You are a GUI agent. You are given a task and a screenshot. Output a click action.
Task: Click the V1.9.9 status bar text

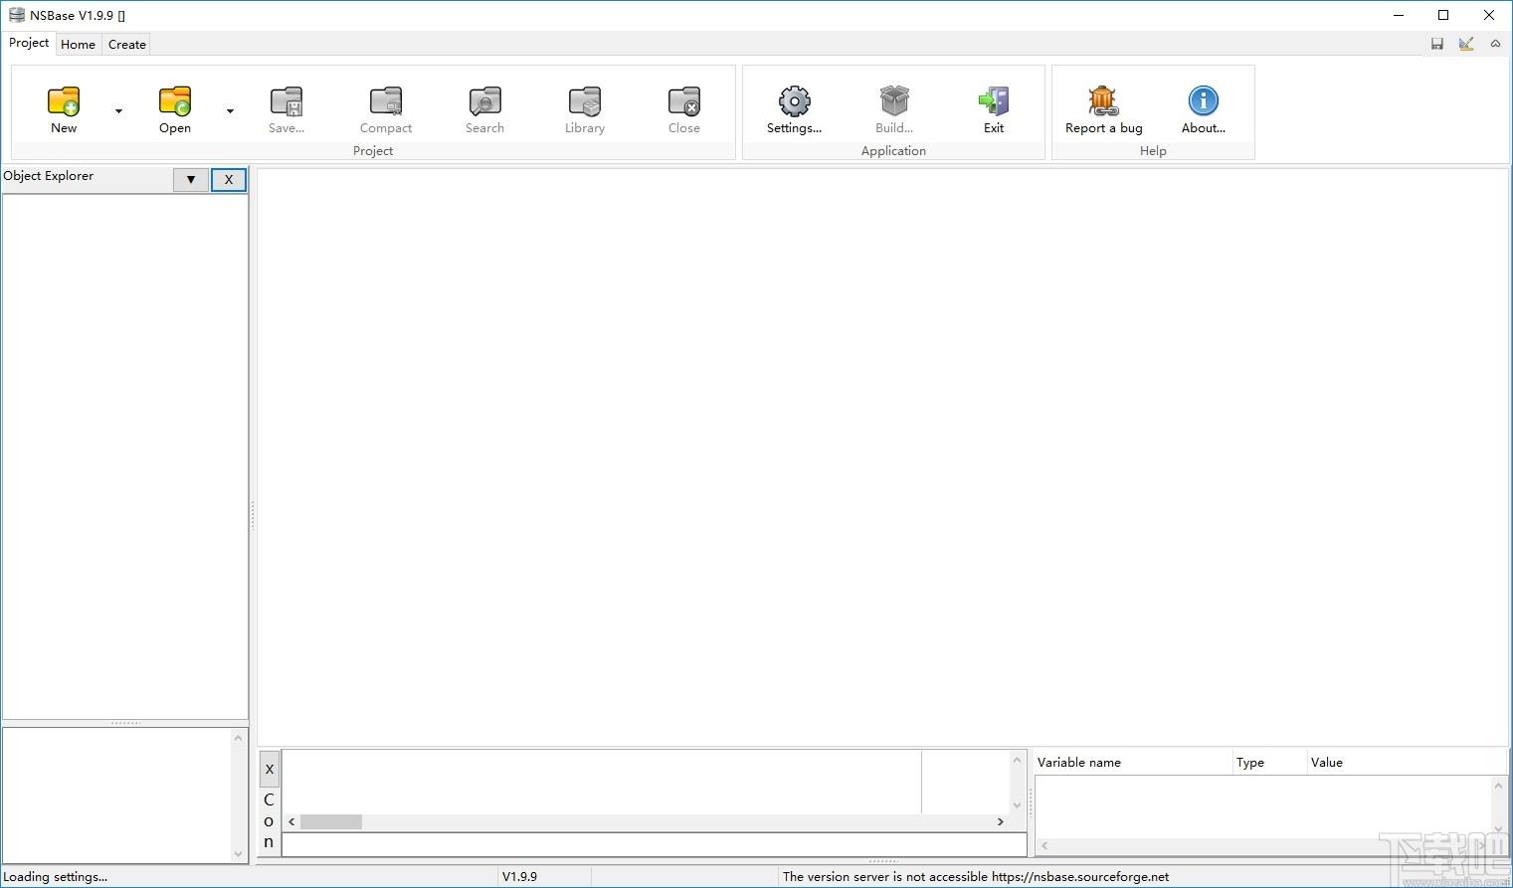pos(519,877)
